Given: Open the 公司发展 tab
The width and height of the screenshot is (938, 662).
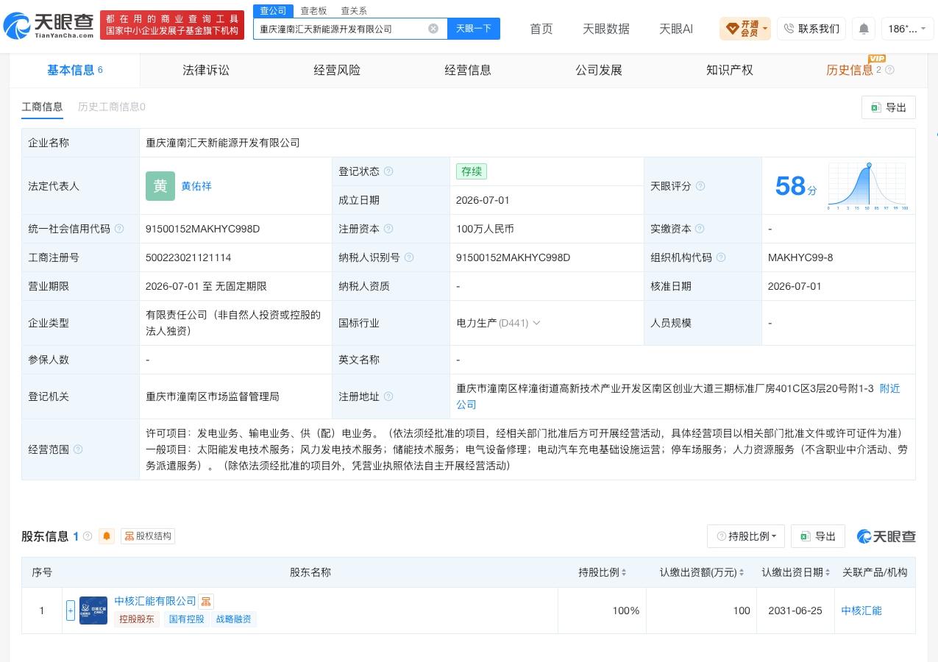Looking at the screenshot, I should [x=599, y=70].
